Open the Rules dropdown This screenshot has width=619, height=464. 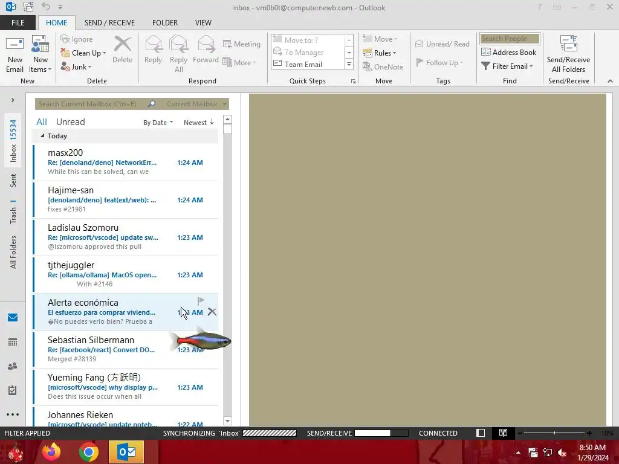(380, 53)
